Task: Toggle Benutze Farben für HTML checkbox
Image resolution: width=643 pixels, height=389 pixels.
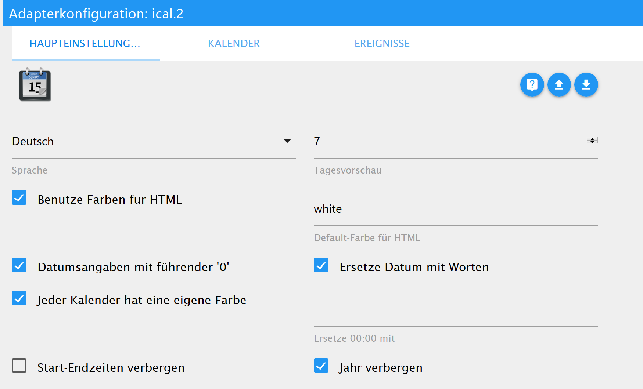Action: pos(19,198)
